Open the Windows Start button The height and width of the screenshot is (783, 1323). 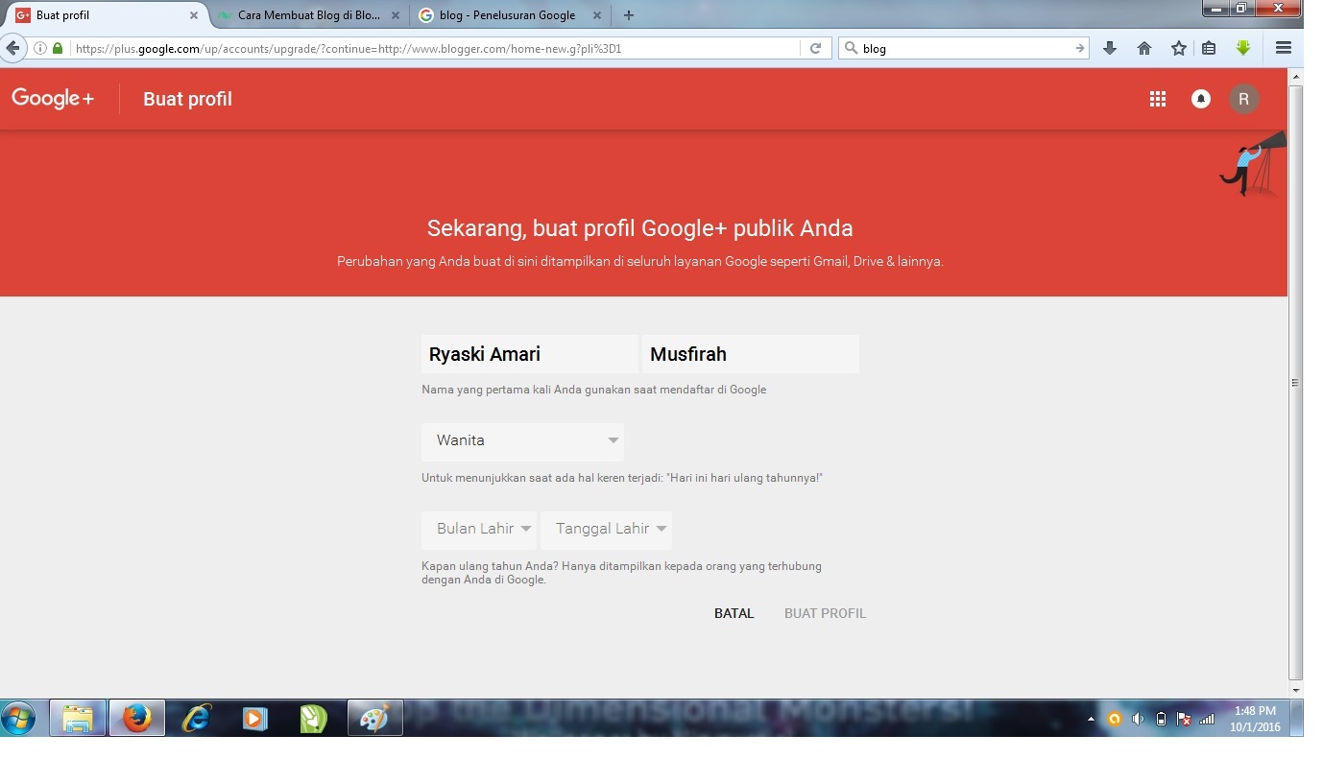18,718
